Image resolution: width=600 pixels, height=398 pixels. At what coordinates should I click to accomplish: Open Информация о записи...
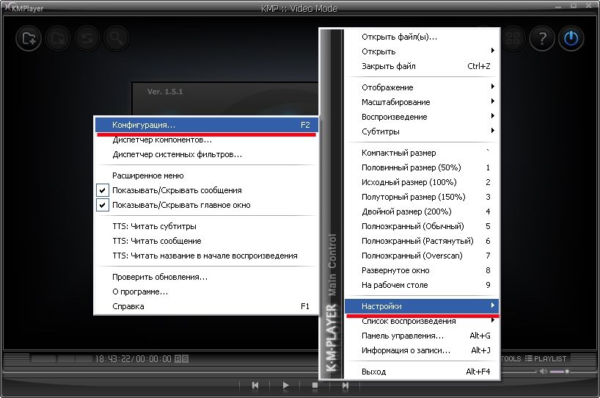422,350
